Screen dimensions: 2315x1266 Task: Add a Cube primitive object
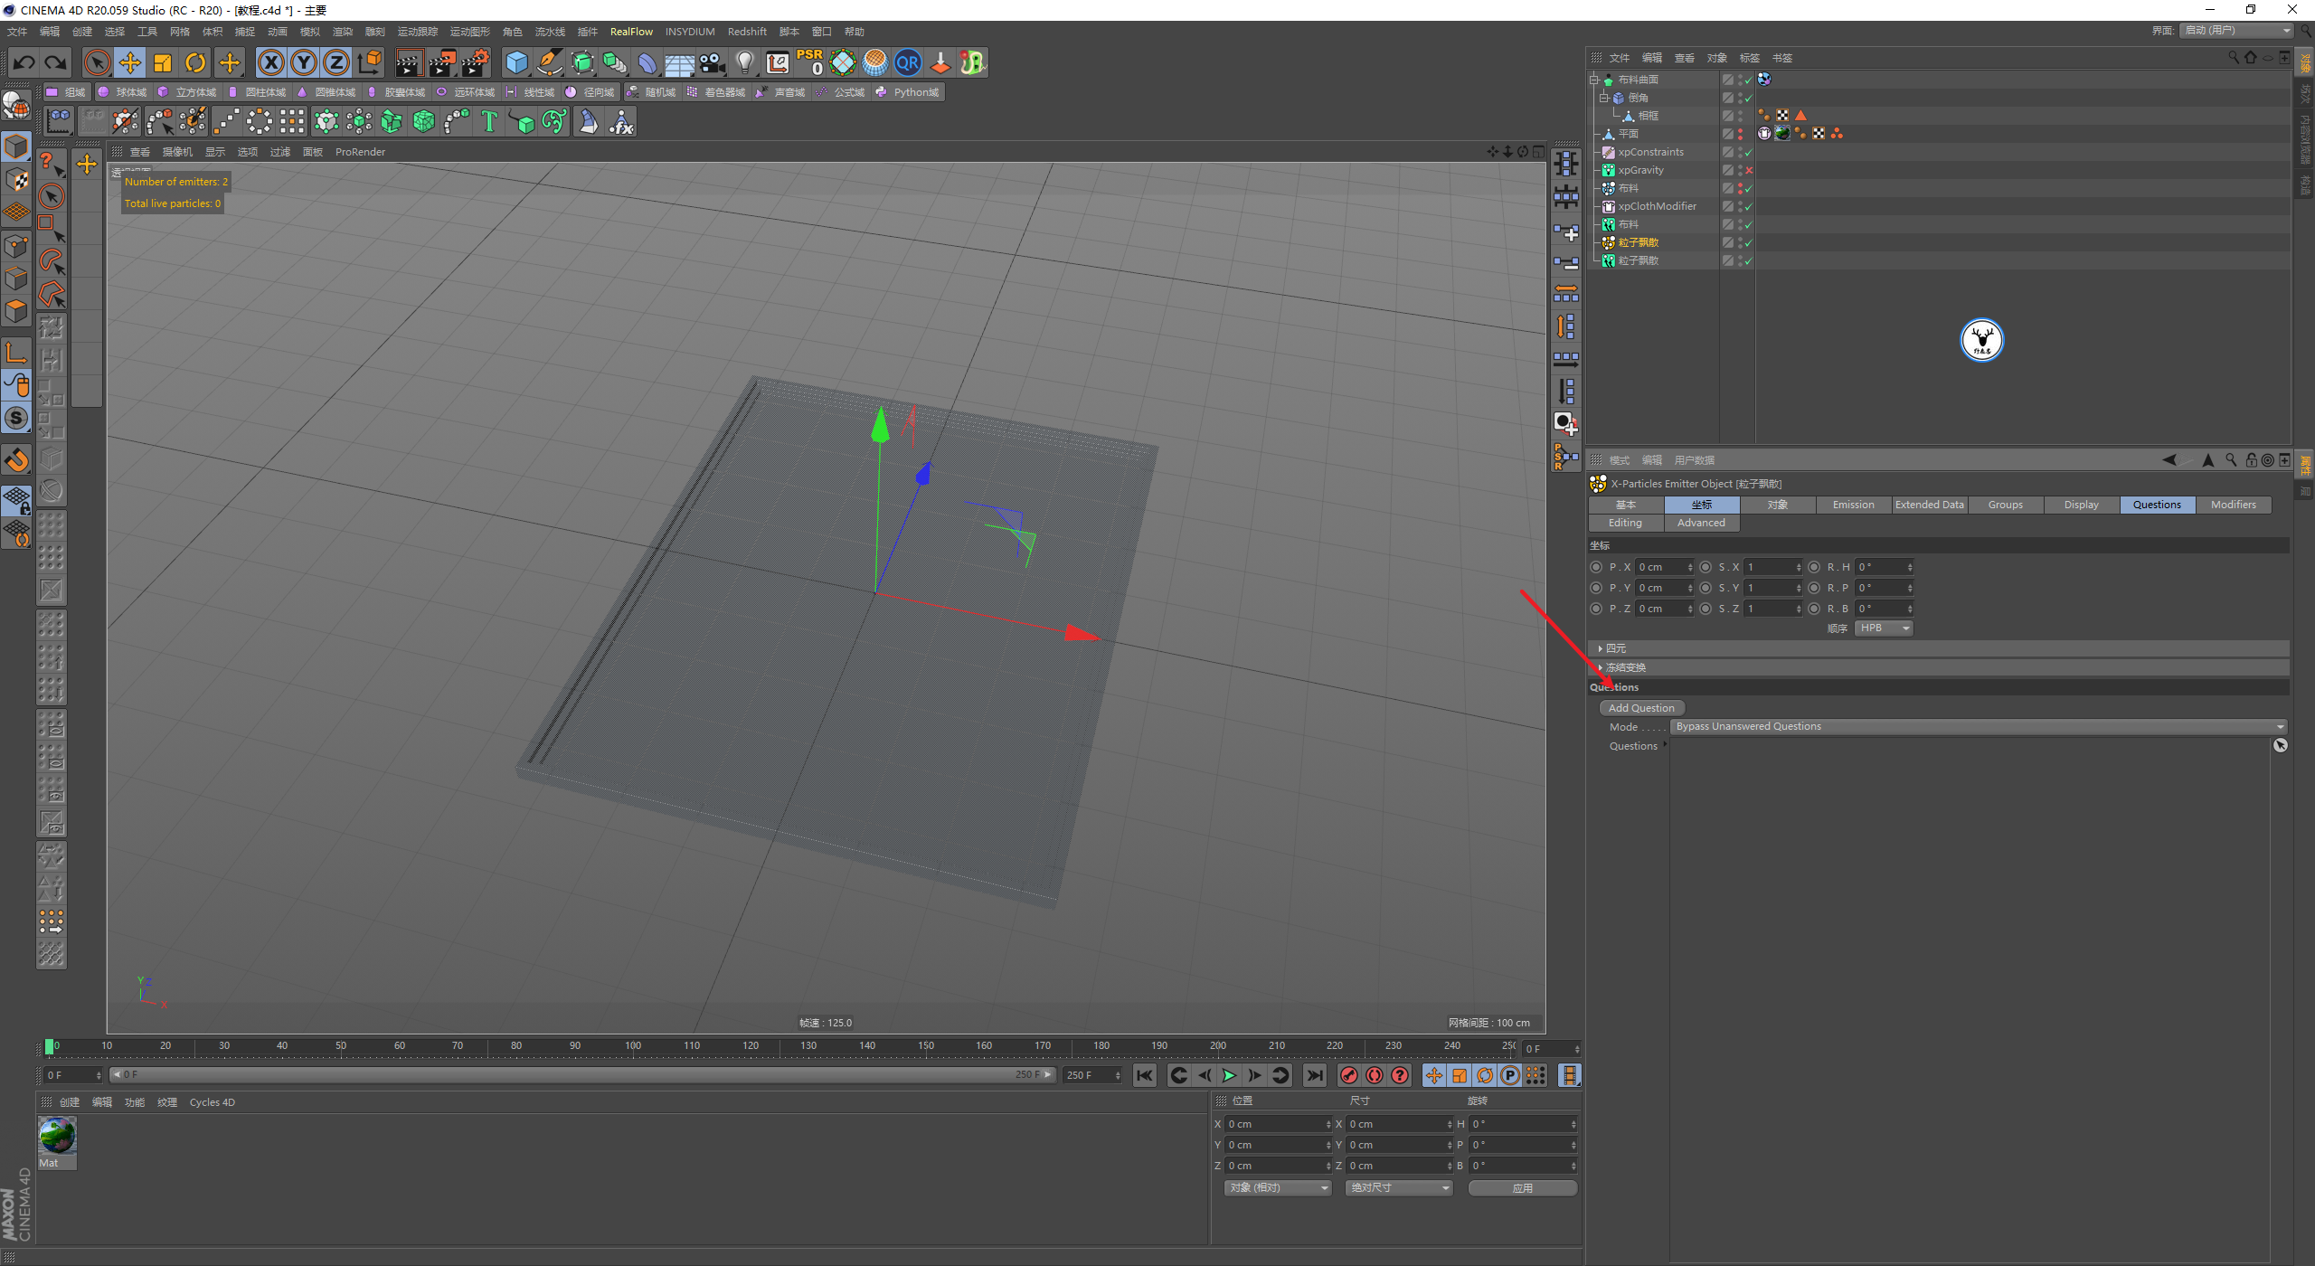click(x=516, y=62)
